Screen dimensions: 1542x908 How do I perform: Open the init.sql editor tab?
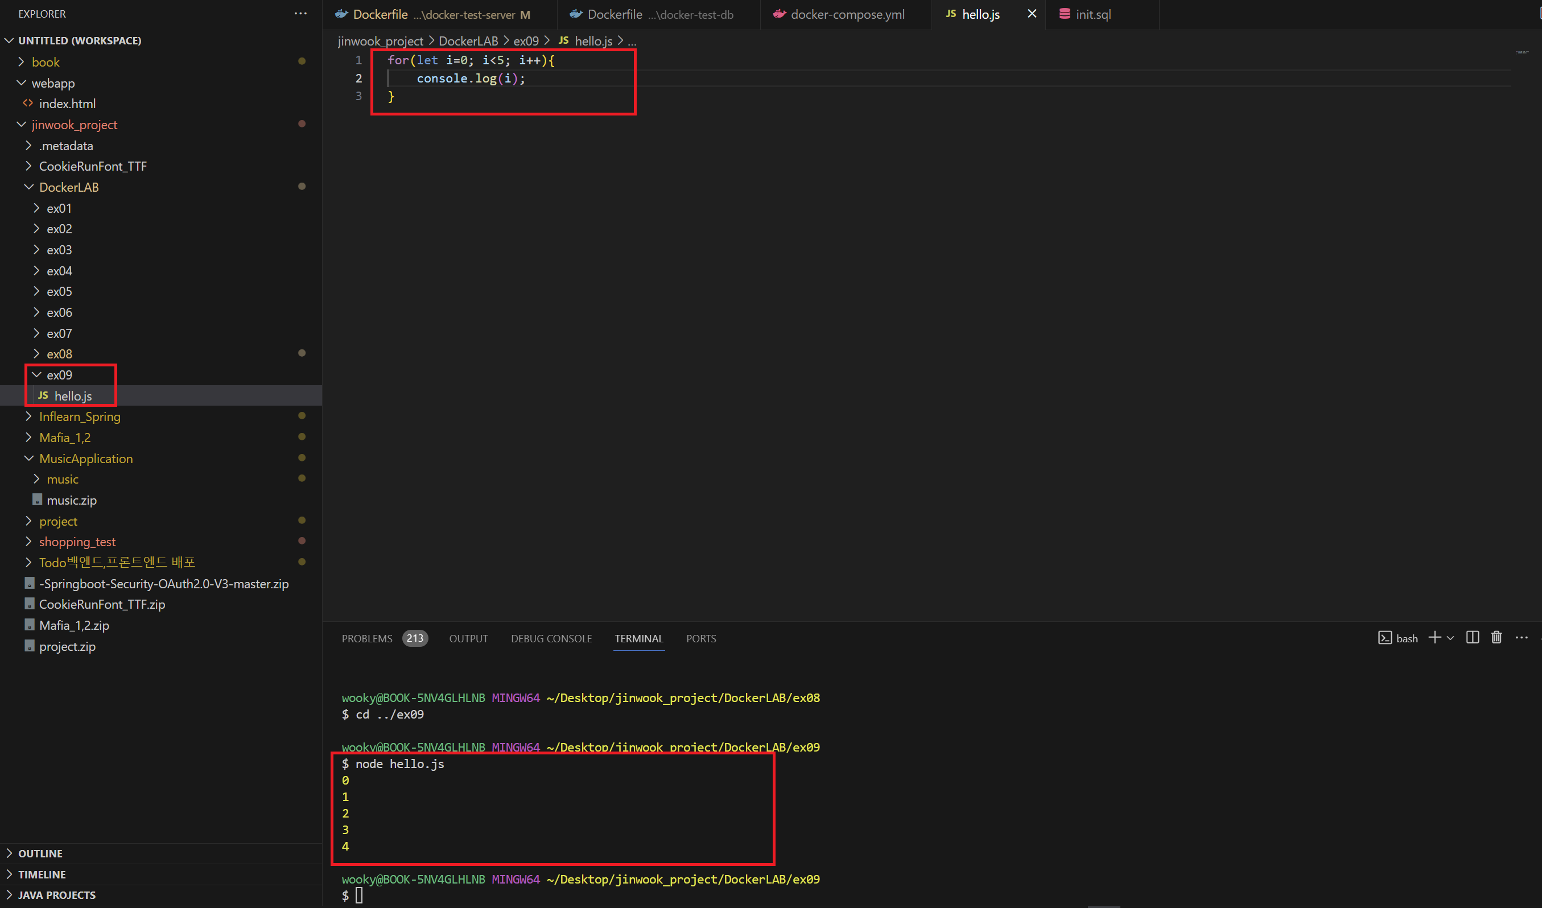(x=1093, y=14)
